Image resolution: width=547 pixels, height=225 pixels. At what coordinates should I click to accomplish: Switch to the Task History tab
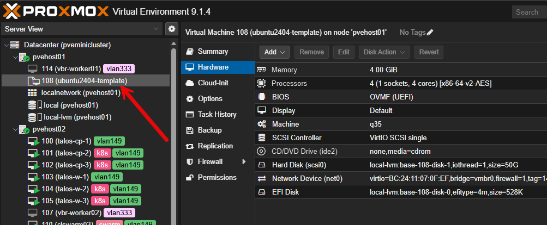[217, 115]
